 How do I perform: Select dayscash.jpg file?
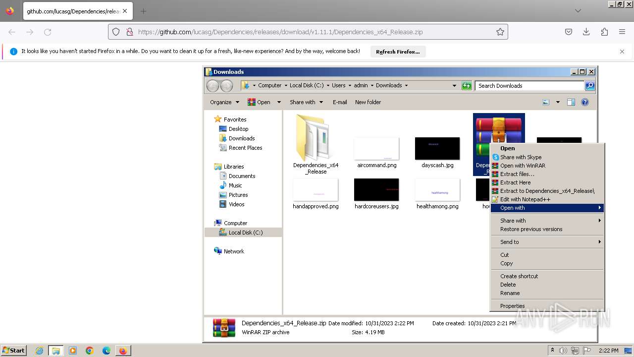[x=437, y=153]
